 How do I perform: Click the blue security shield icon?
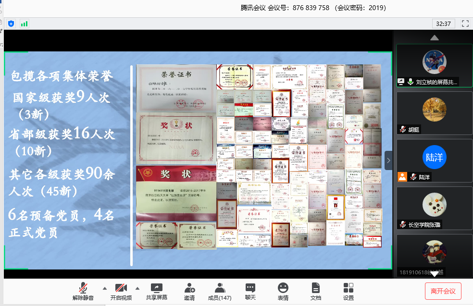[x=11, y=23]
